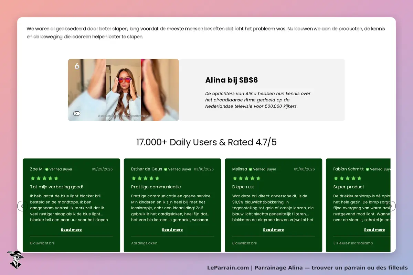
Task: Click the date 05/08/2026 on Melissa's review
Action: (x=304, y=169)
